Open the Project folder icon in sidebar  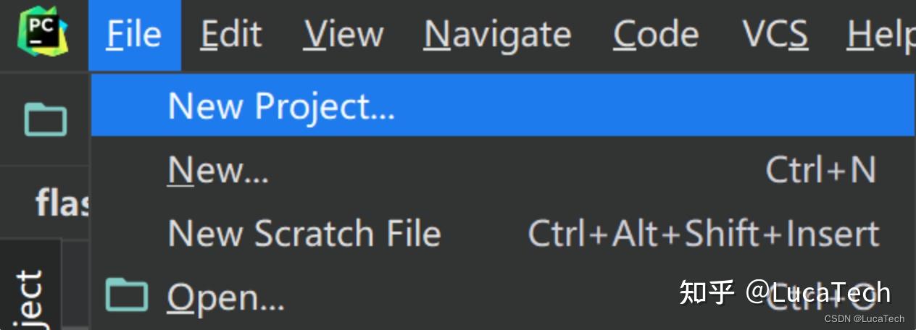45,119
